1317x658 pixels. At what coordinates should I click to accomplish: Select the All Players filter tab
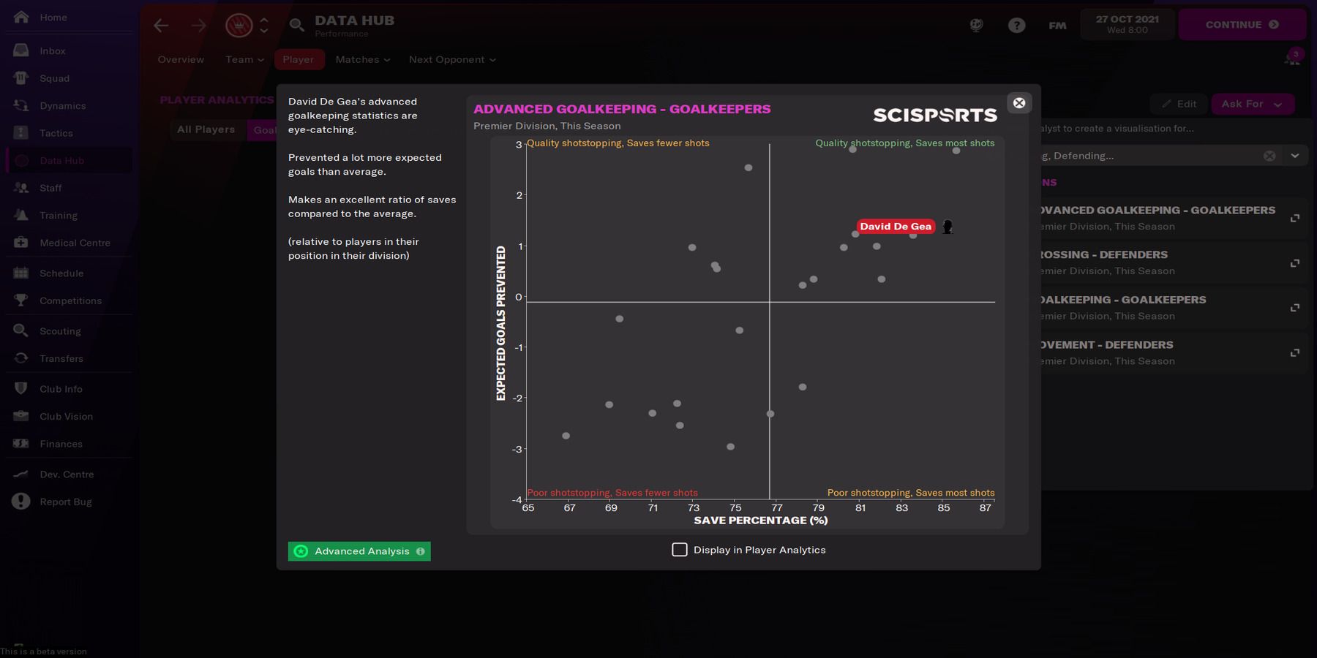click(206, 129)
